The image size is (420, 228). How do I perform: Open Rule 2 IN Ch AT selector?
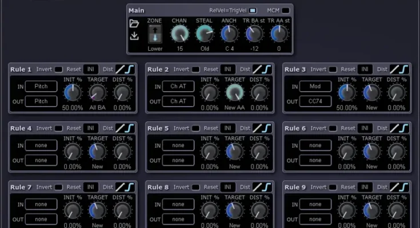point(178,86)
